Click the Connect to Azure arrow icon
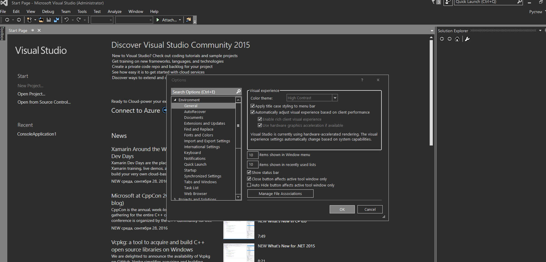546x262 pixels. pos(165,110)
